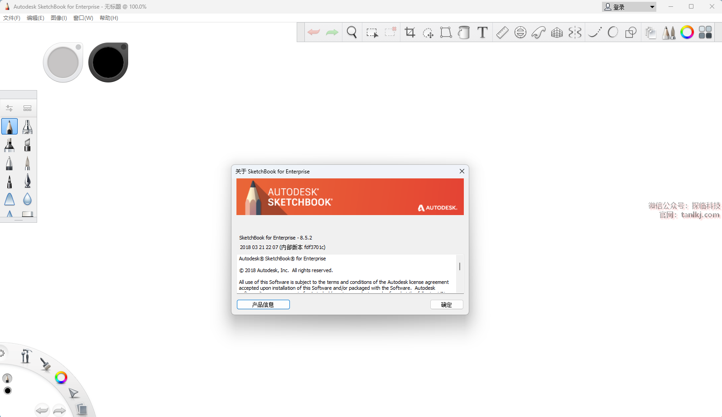Pick the Flood Fill bucket tool
The width and height of the screenshot is (722, 417).
tap(464, 32)
